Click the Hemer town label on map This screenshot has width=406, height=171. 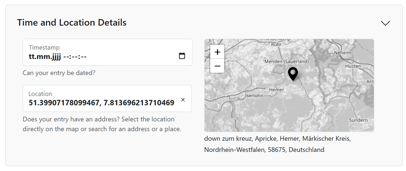pos(276,90)
